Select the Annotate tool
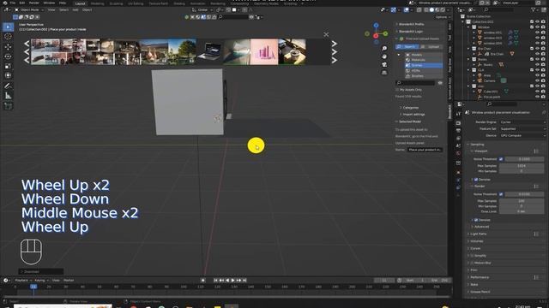This screenshot has height=308, width=549. [8, 86]
